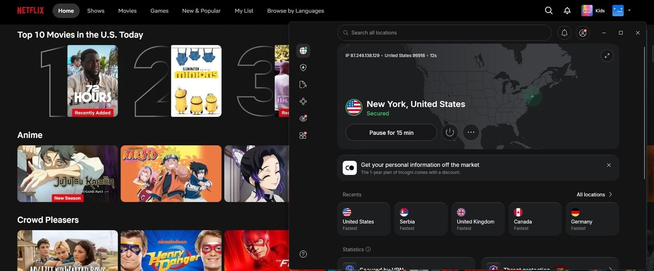
Task: Open the Netflix profile dropdown arrow
Action: click(629, 11)
